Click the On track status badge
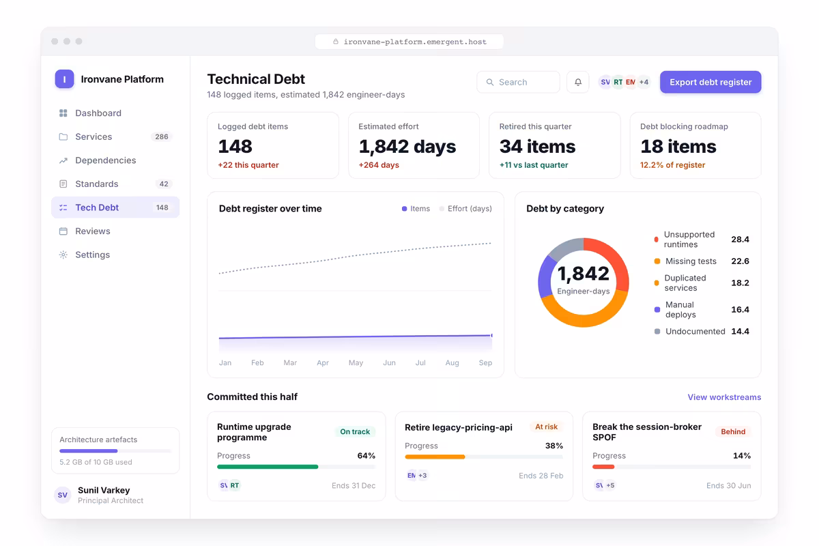 coord(355,432)
